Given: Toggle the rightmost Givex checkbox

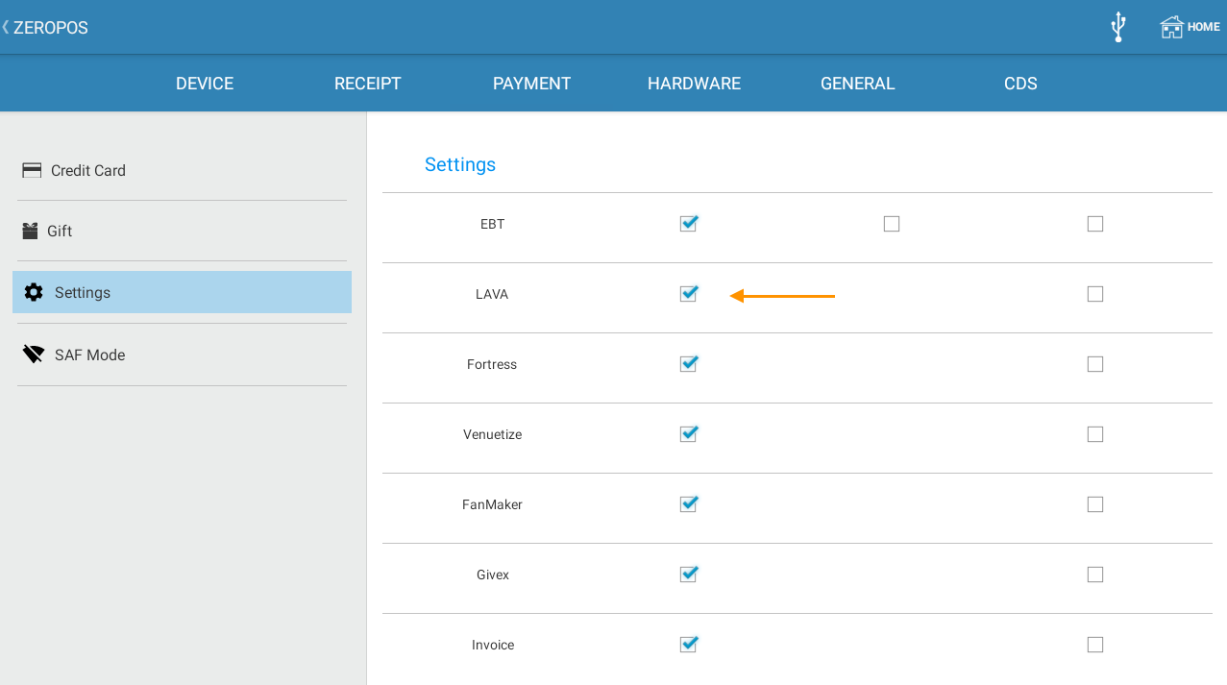Looking at the screenshot, I should [1094, 574].
